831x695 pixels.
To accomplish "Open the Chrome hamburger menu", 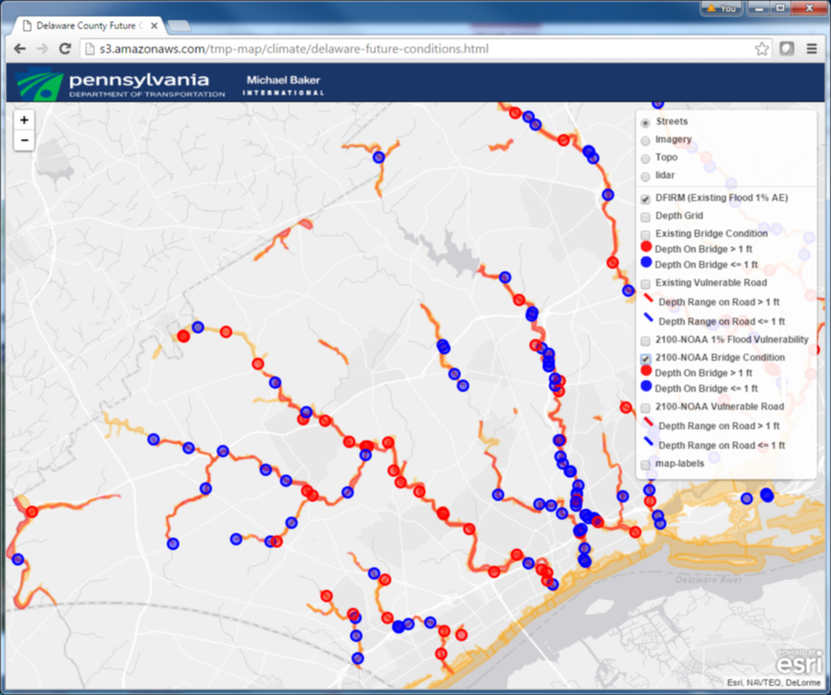I will [812, 48].
